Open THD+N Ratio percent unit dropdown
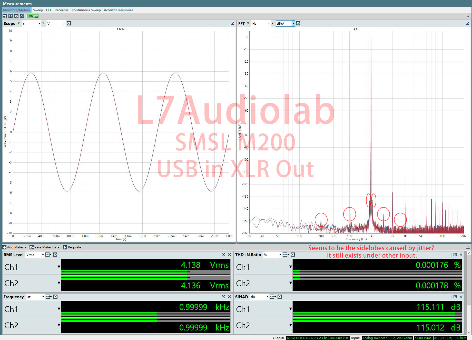Viewport: 472px width, 340px height. 272,255
